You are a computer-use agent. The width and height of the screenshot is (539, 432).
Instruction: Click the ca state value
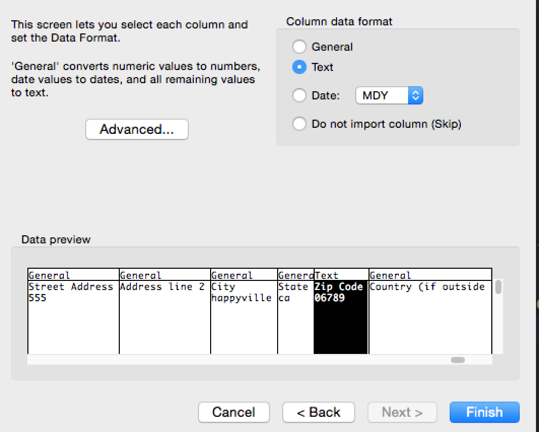284,298
